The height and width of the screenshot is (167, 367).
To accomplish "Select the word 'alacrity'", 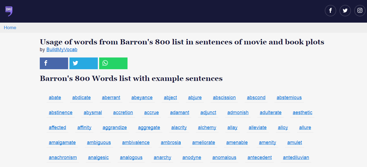I will pos(179,127).
